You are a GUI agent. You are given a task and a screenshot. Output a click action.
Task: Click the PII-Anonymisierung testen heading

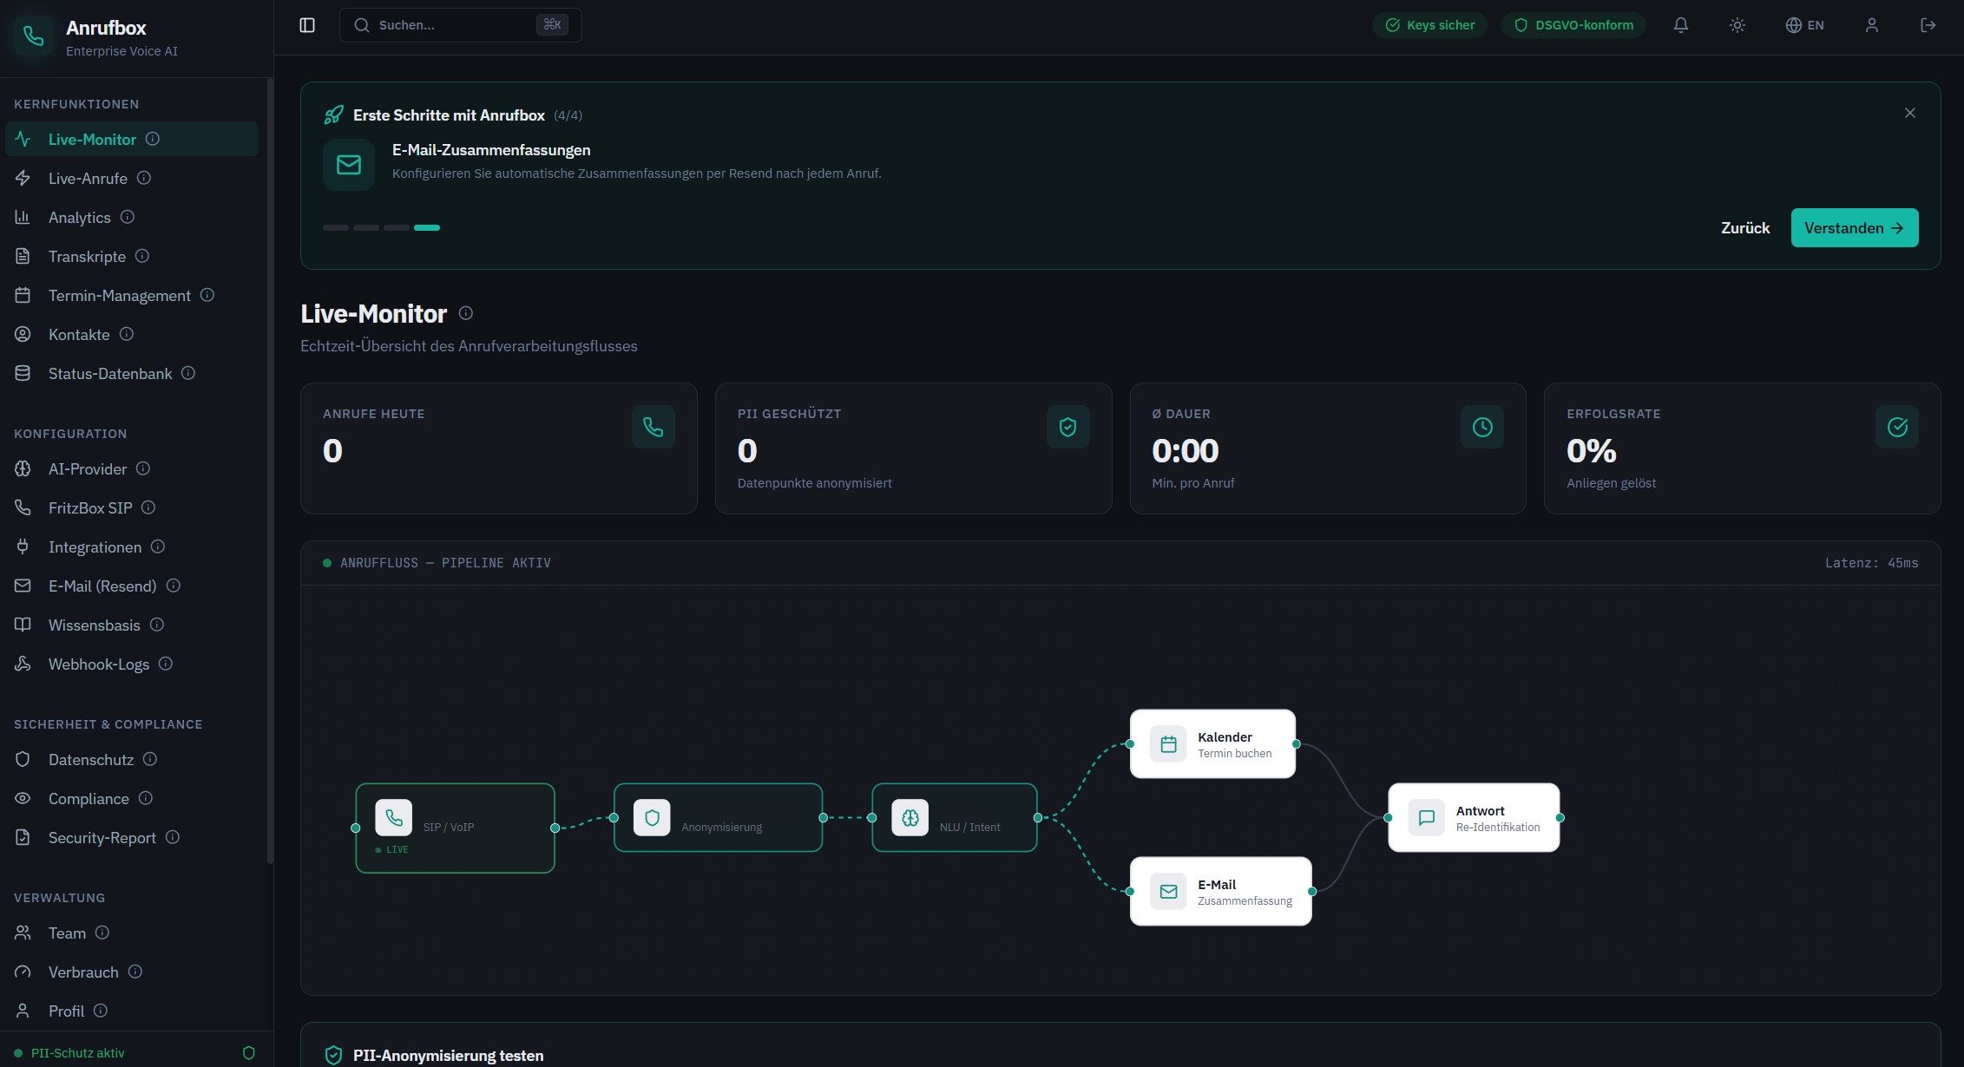pyautogui.click(x=448, y=1056)
